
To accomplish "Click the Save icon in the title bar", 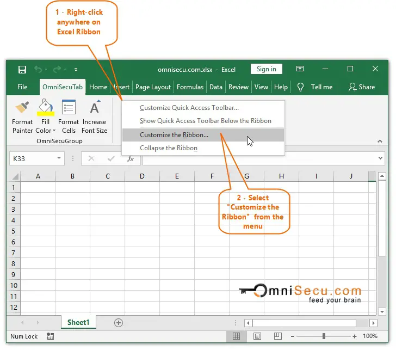I will click(22, 69).
